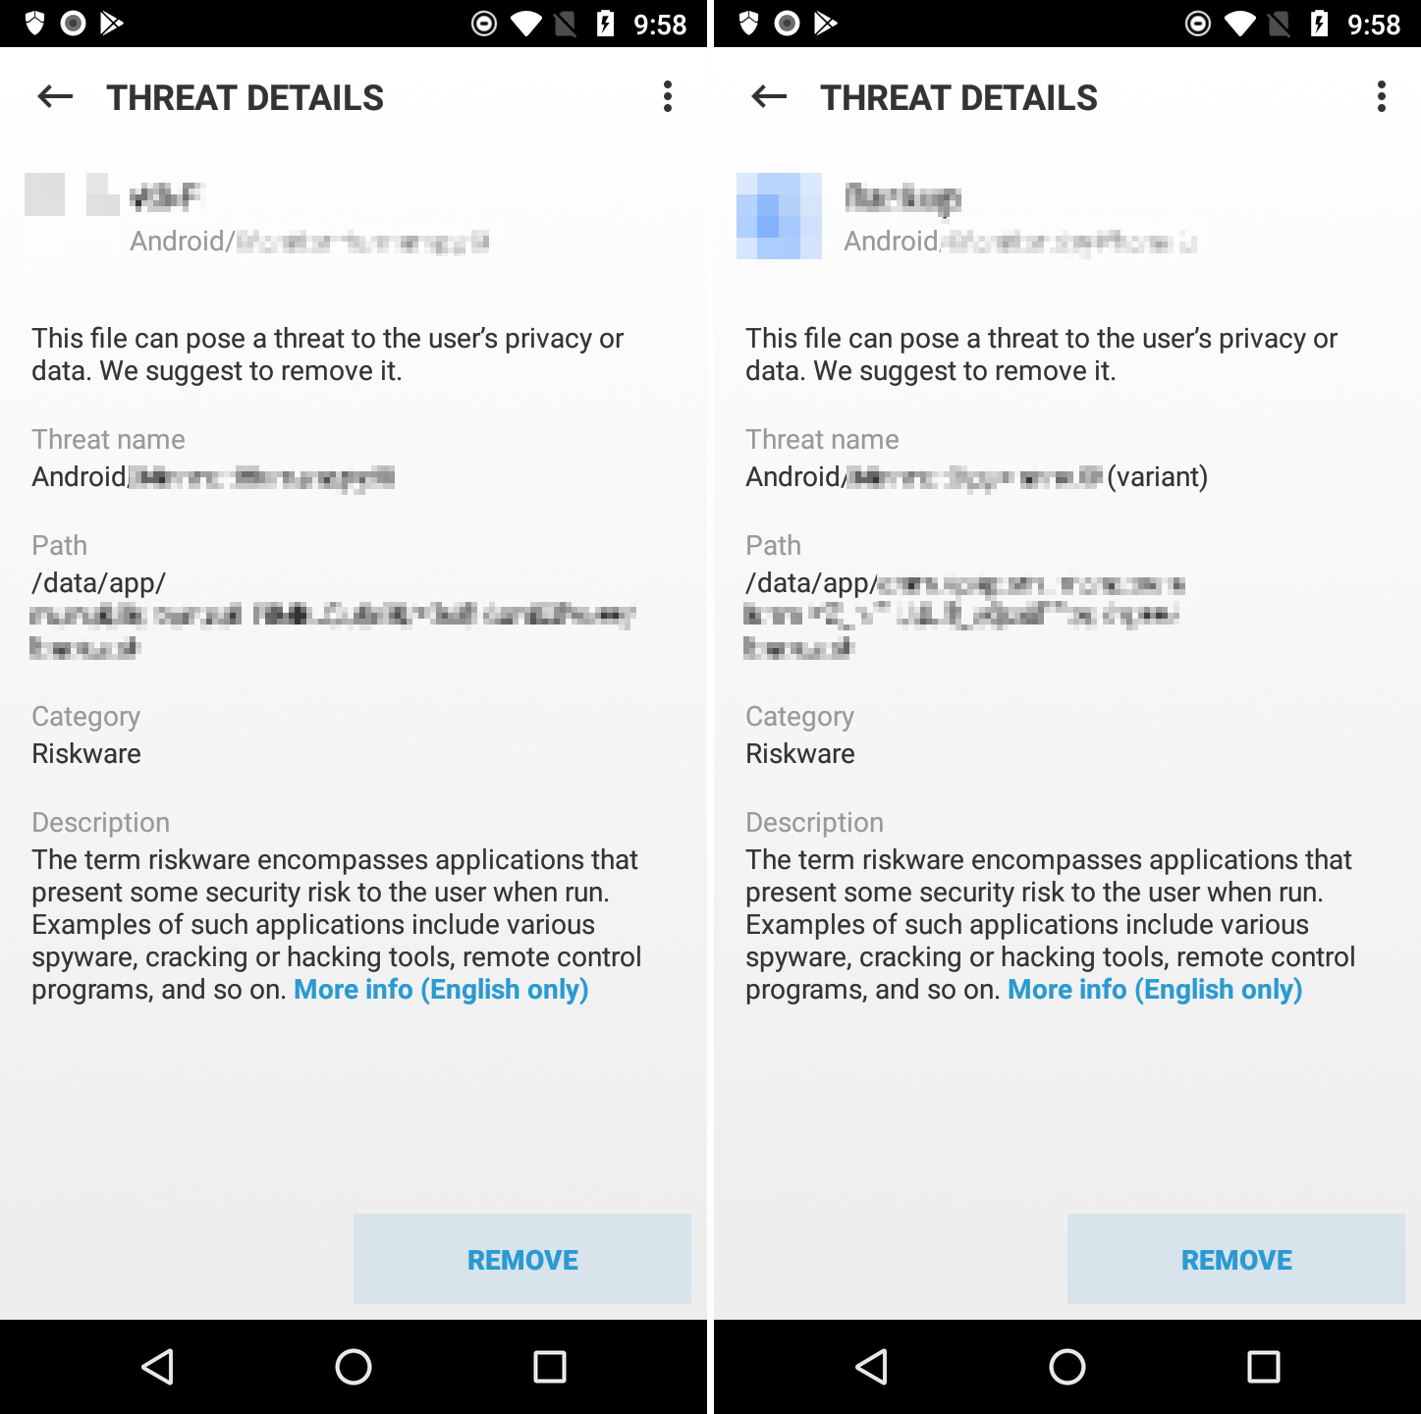Tap the shield icon in left status bar
Screen dimensions: 1421x1414
click(35, 23)
